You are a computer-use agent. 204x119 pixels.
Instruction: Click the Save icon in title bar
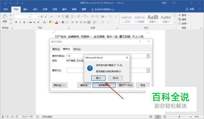(5, 3)
